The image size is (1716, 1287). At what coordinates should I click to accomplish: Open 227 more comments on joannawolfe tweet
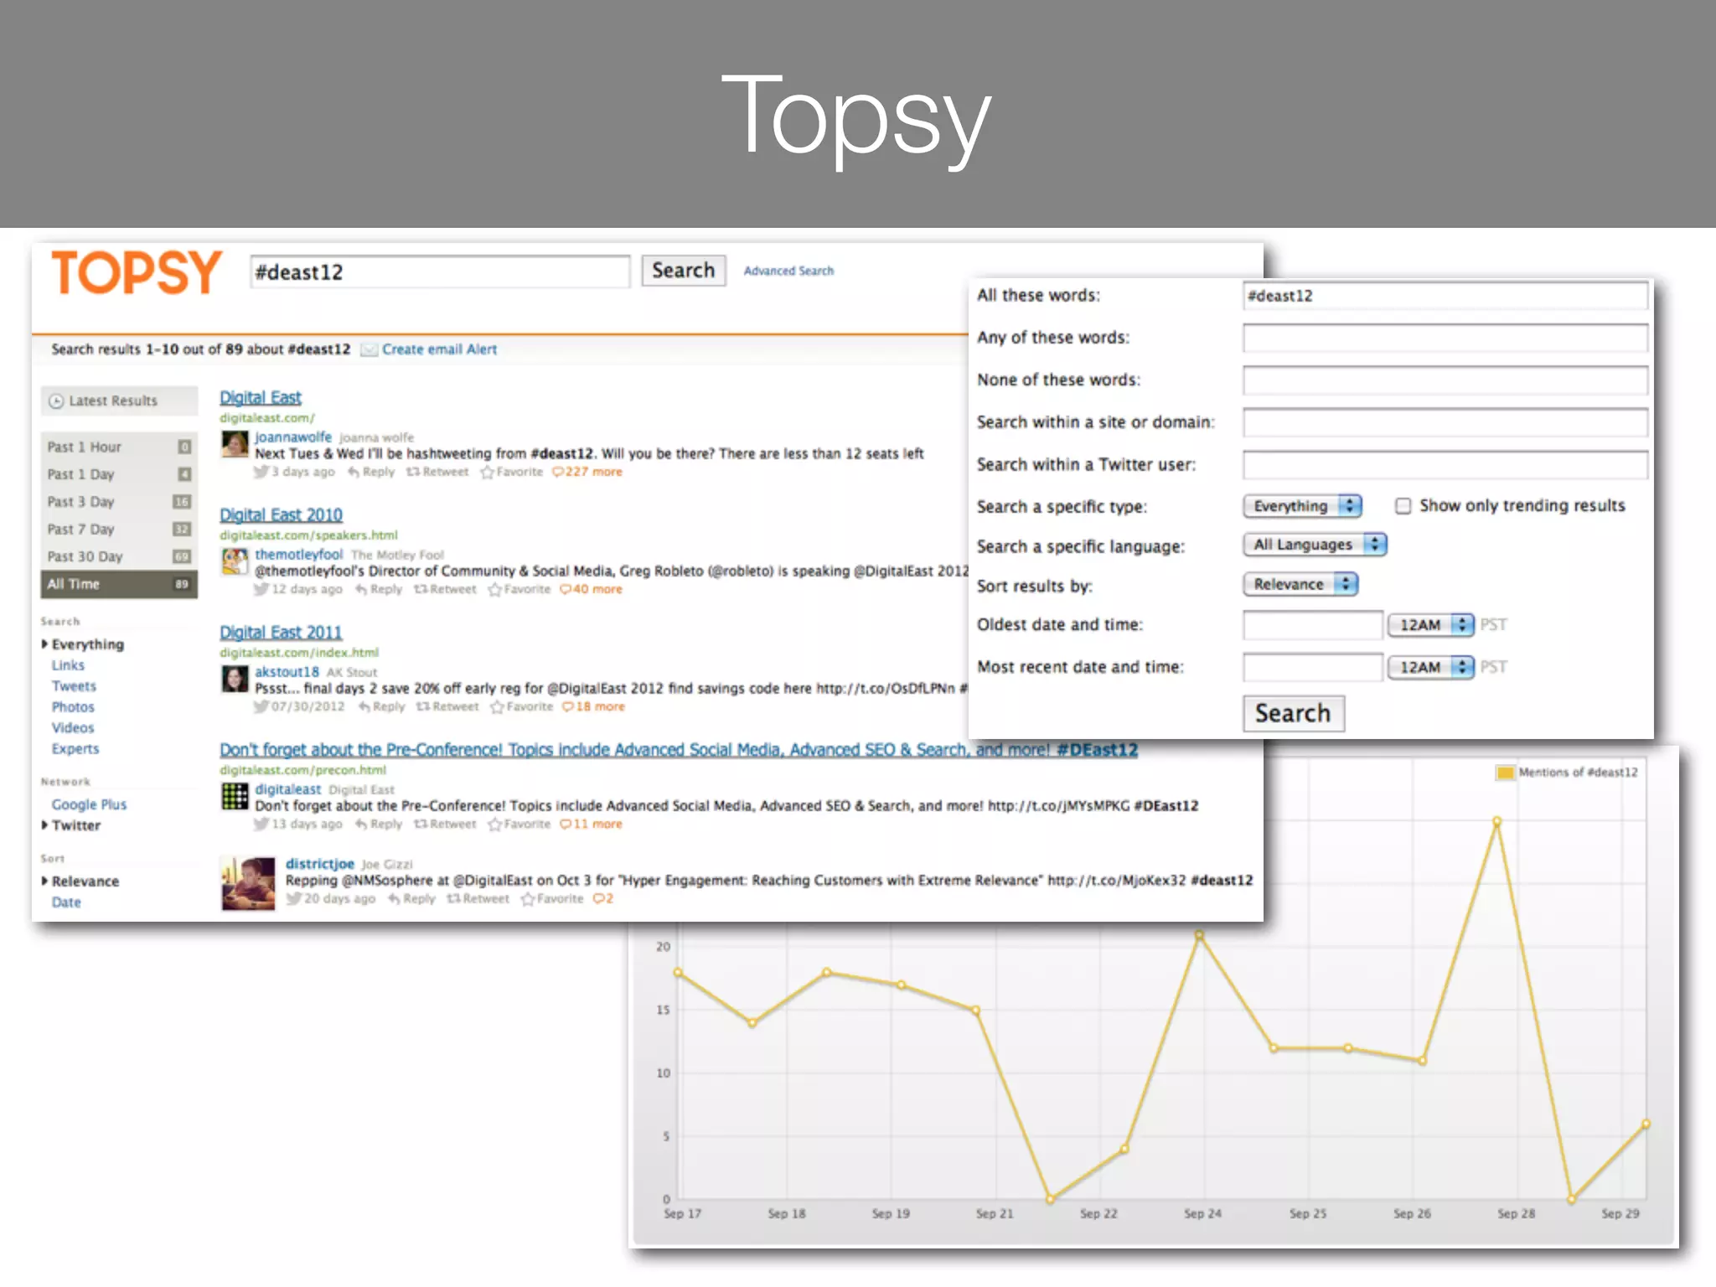587,472
